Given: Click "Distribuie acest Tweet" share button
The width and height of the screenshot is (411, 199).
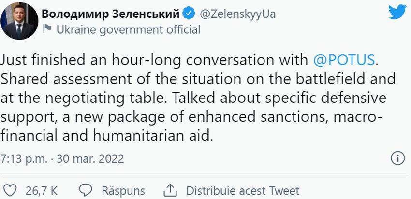Looking at the screenshot, I should (x=243, y=190).
